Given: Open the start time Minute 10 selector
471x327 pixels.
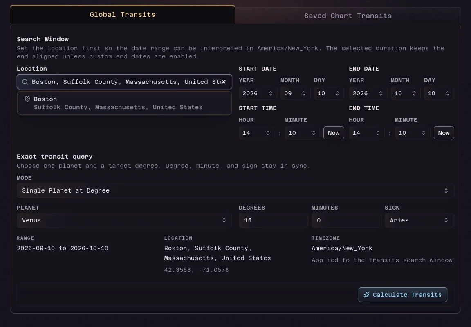Looking at the screenshot, I should coord(302,133).
